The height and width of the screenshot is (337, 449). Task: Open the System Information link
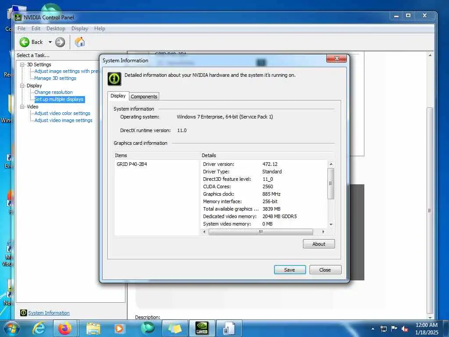49,313
